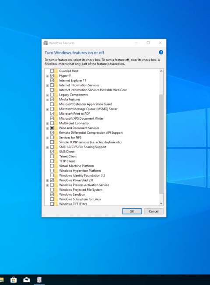Expand the Media Features node
Viewport: 210px width, 285px height.
[x=47, y=100]
